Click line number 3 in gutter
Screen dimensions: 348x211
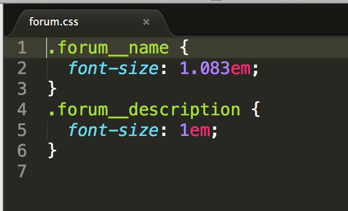(22, 89)
